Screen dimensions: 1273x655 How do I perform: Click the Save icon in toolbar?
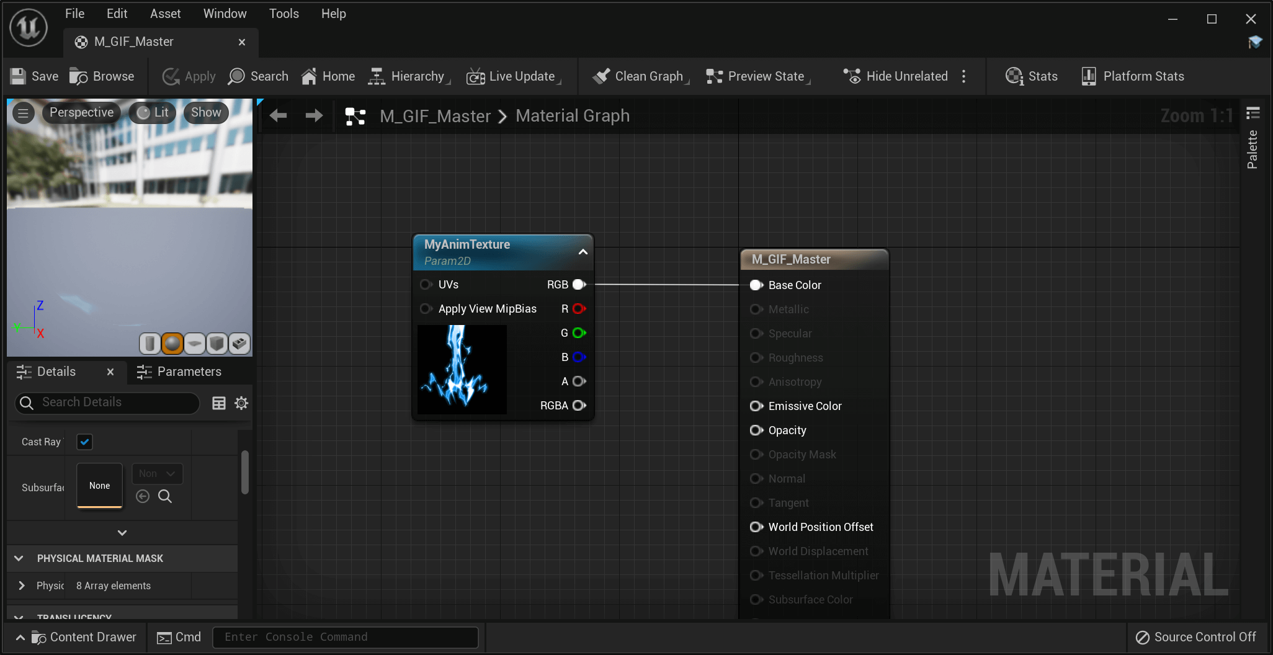18,76
